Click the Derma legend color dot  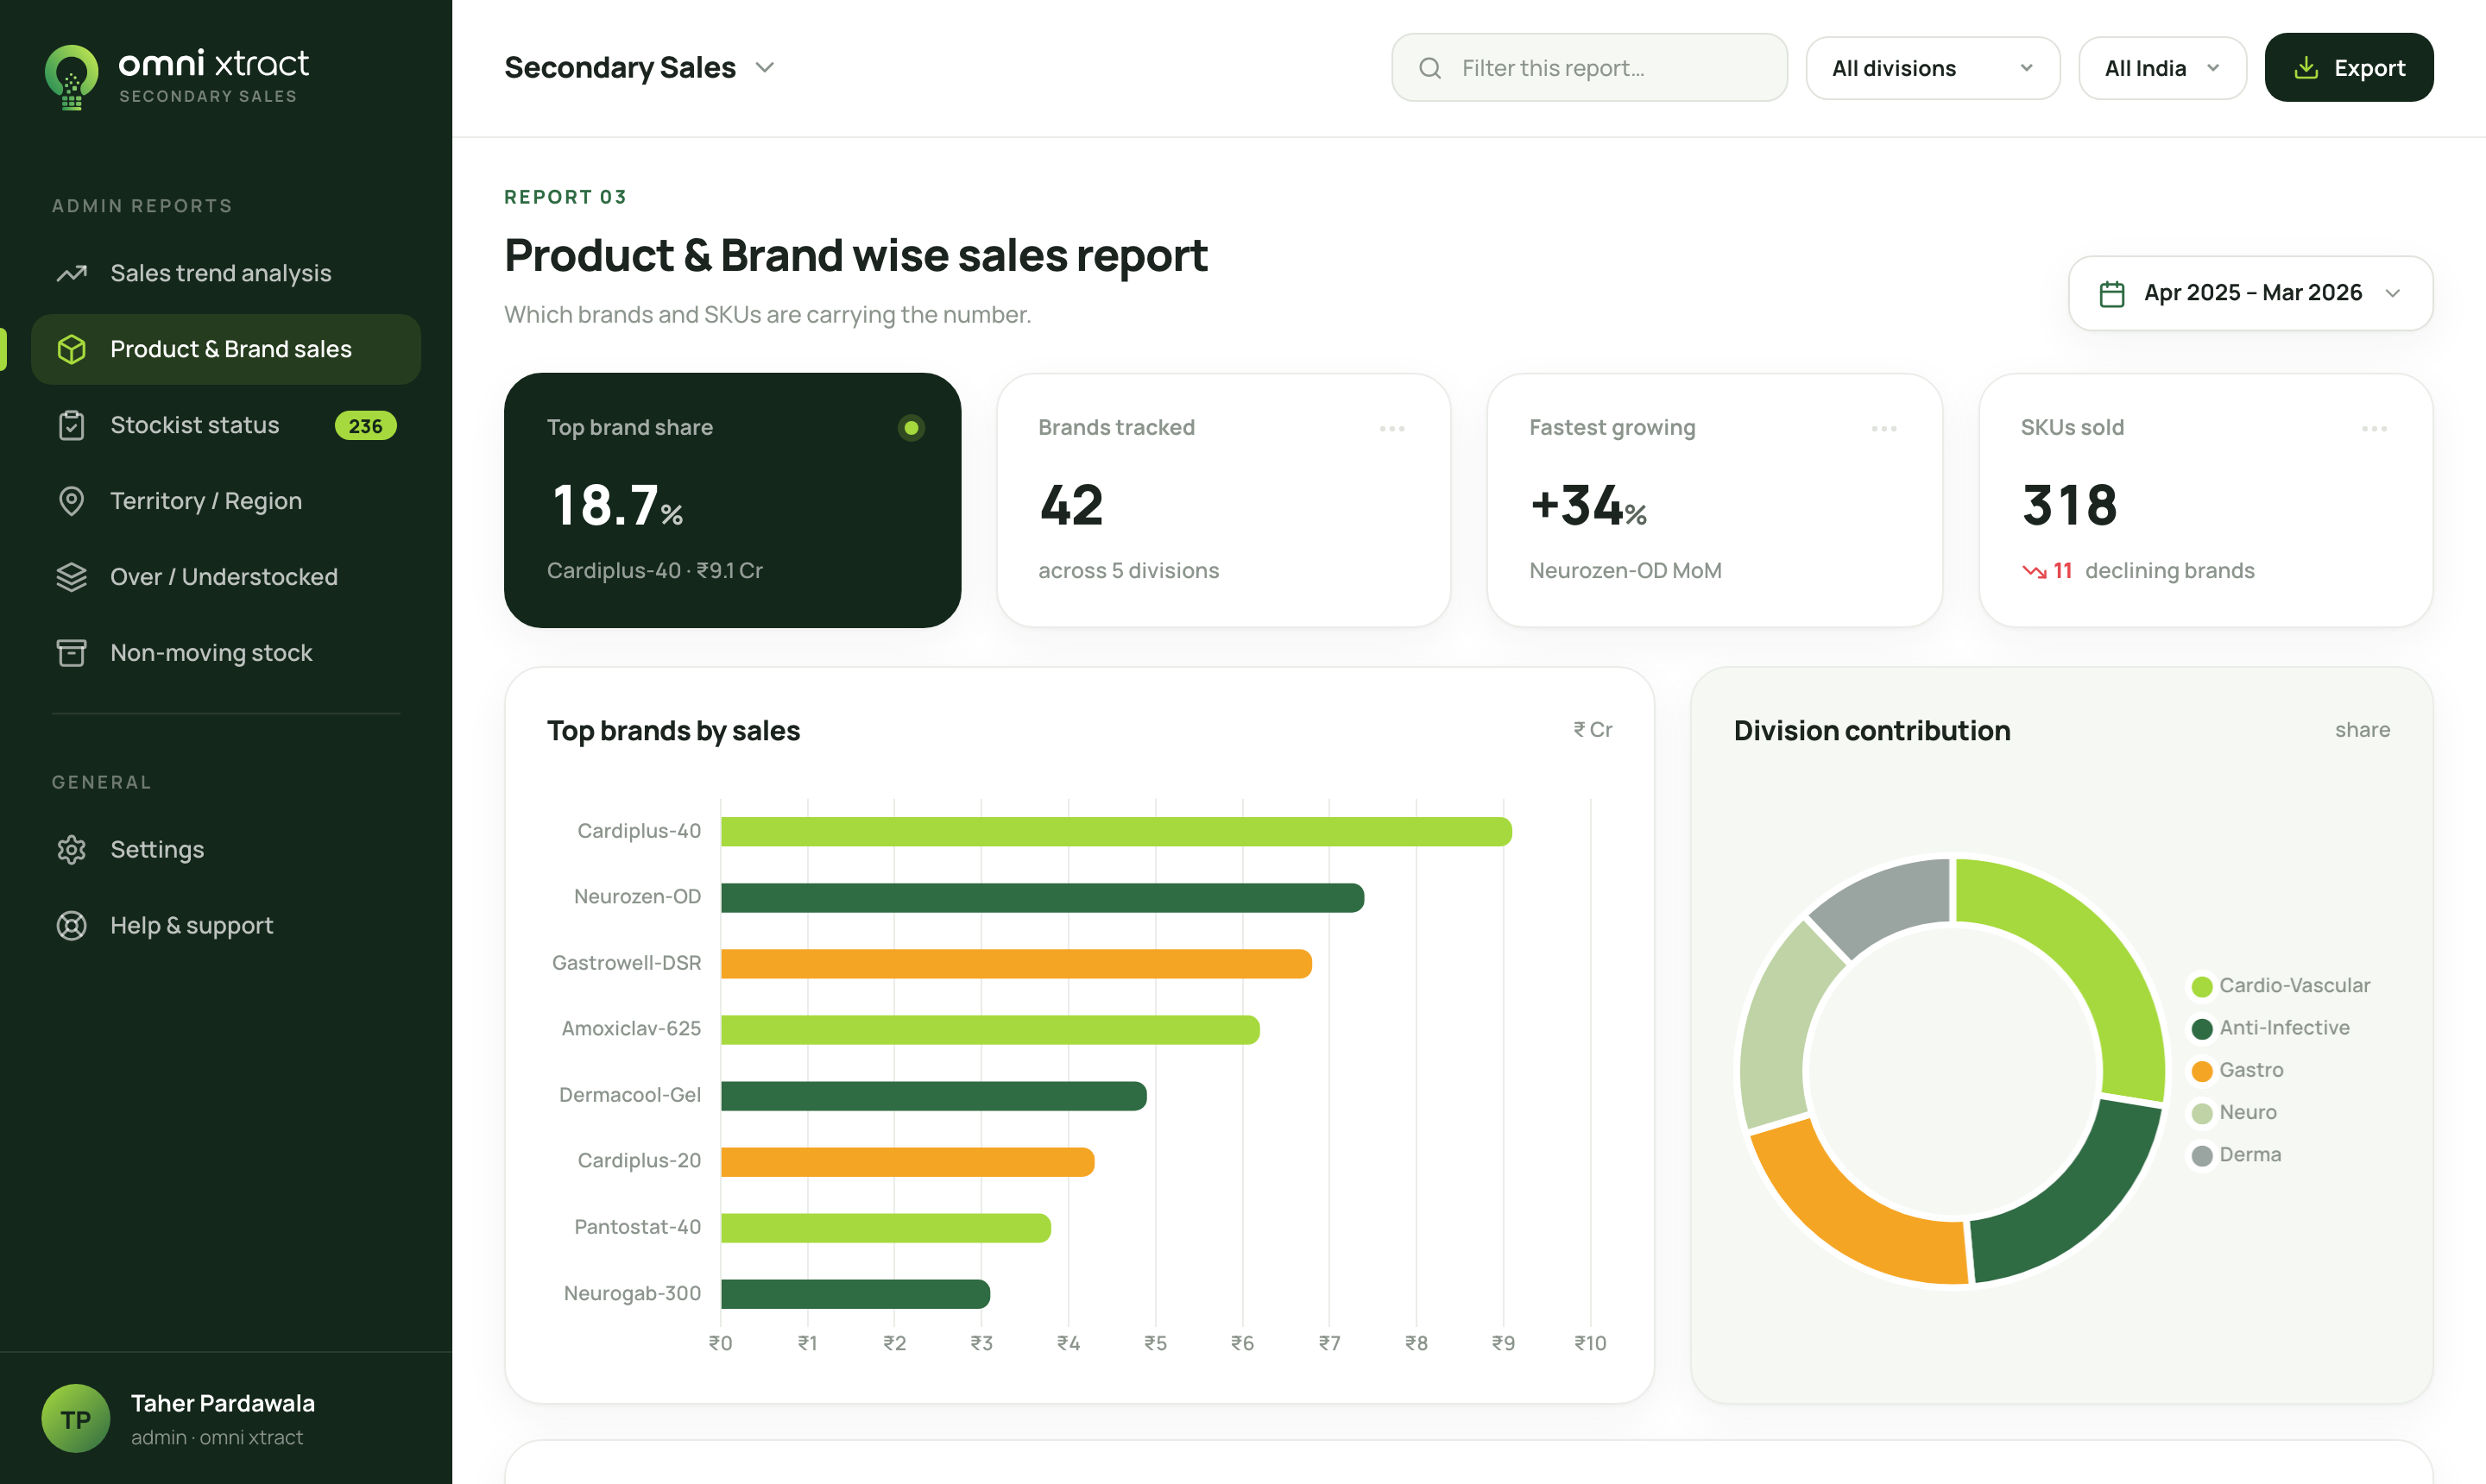click(2201, 1156)
